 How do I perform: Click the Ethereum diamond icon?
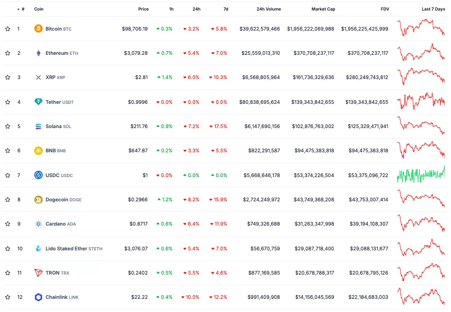(x=38, y=53)
